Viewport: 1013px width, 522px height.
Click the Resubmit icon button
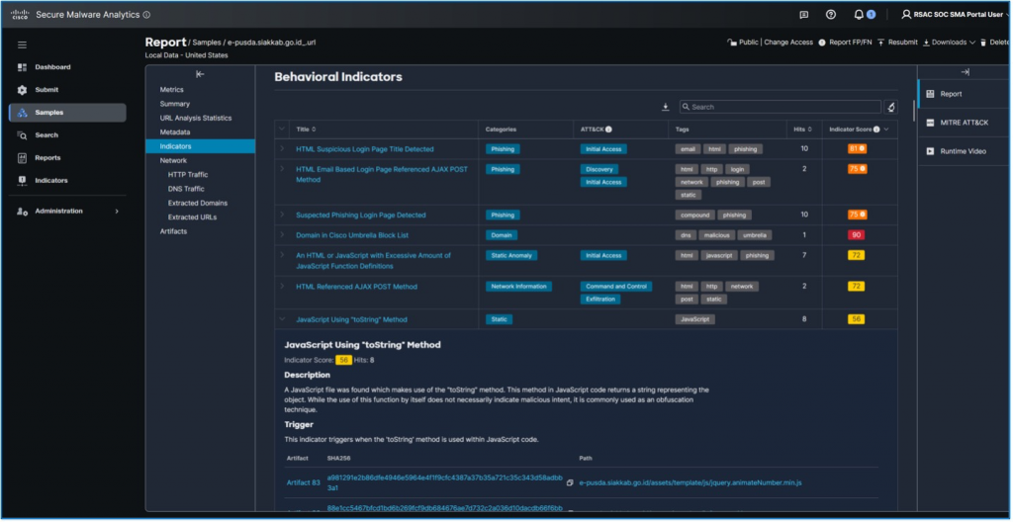click(x=896, y=43)
